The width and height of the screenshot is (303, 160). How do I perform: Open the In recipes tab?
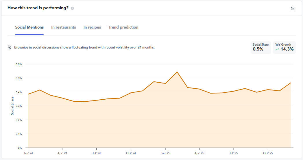92,27
